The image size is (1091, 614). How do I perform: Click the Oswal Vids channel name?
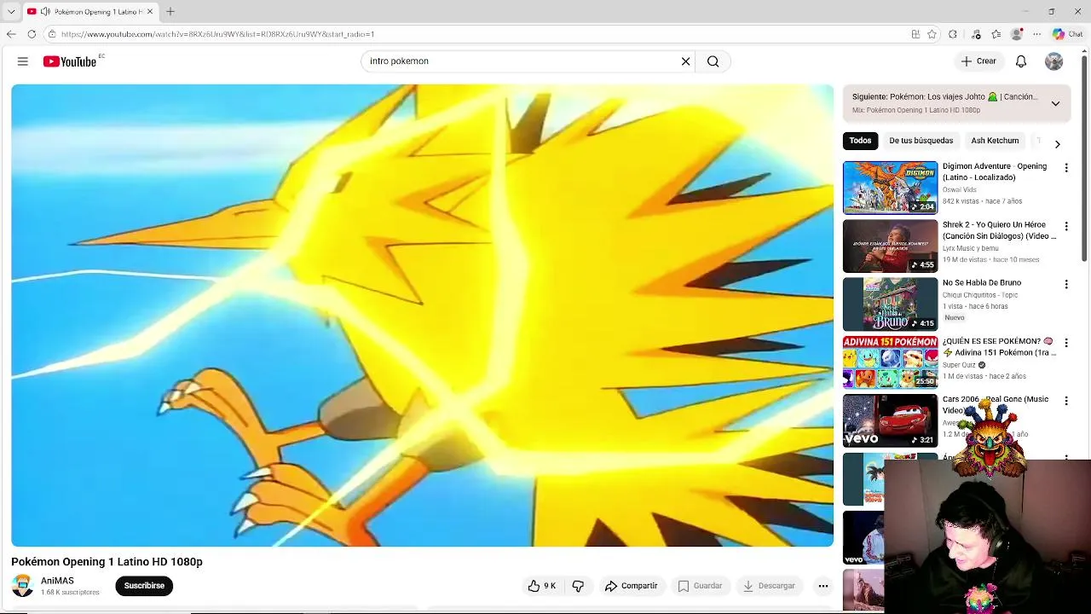[960, 190]
